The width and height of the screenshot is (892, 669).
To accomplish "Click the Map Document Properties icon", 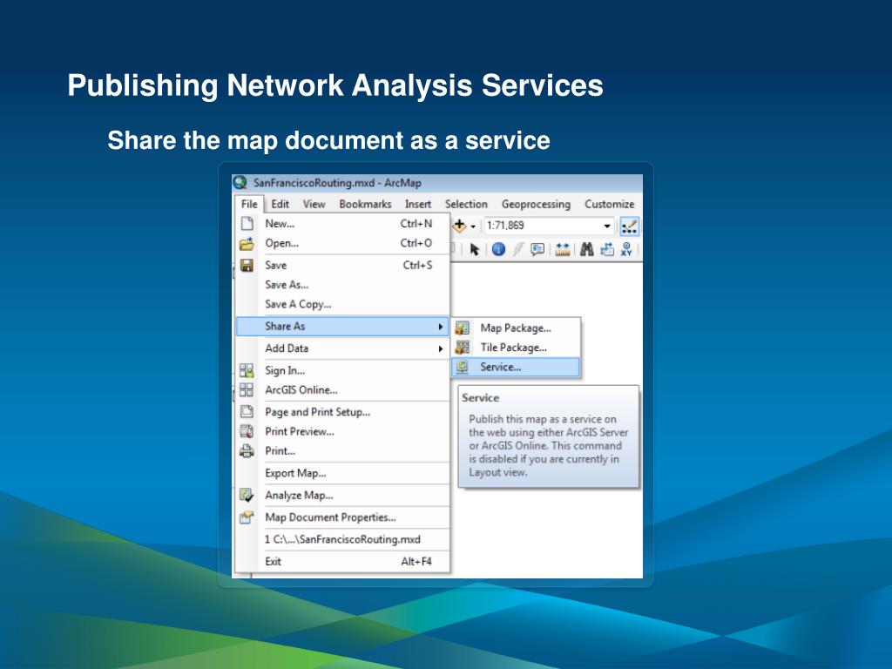I will 247,517.
